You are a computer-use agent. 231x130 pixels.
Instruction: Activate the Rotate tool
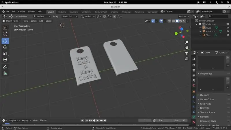point(5,47)
